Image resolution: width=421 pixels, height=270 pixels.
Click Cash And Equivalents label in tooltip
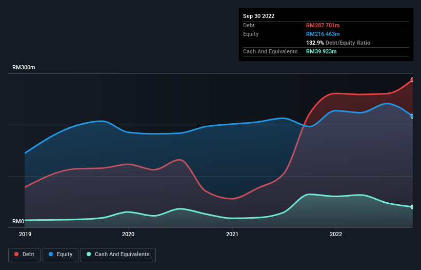pos(270,51)
